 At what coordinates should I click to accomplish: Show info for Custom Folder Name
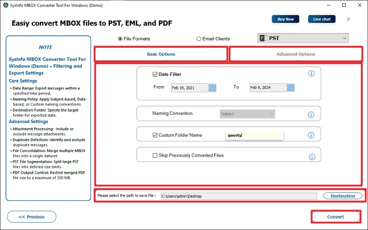pos(311,135)
